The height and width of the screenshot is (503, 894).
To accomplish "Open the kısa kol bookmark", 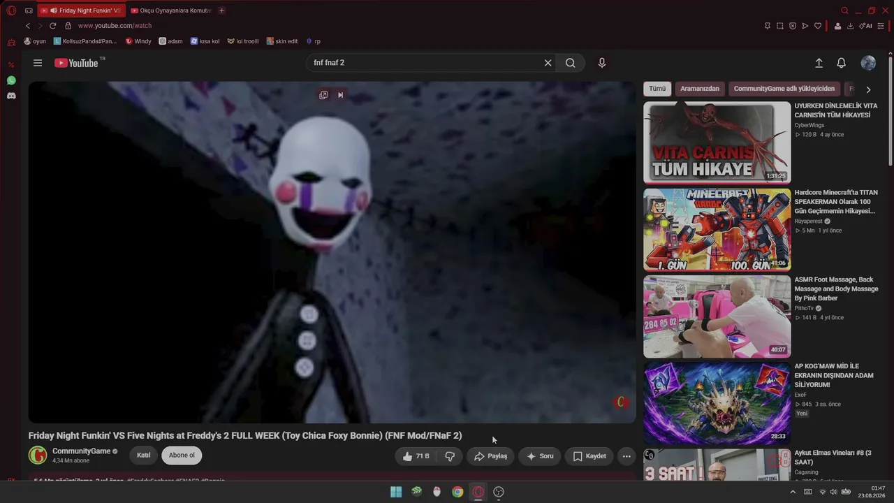I will point(205,41).
